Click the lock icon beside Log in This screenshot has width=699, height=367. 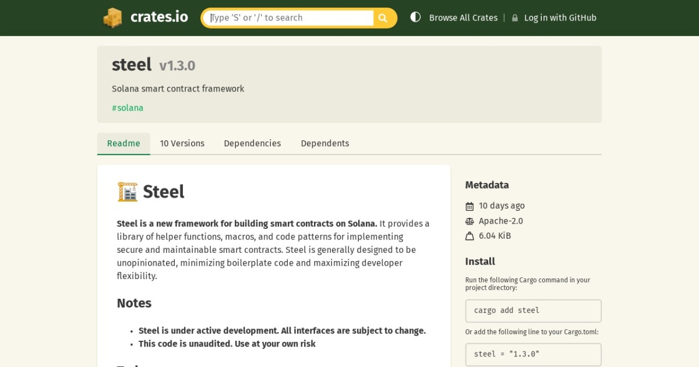pos(515,18)
